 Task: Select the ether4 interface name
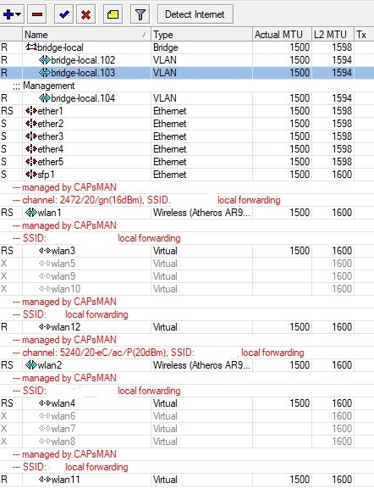click(x=50, y=149)
